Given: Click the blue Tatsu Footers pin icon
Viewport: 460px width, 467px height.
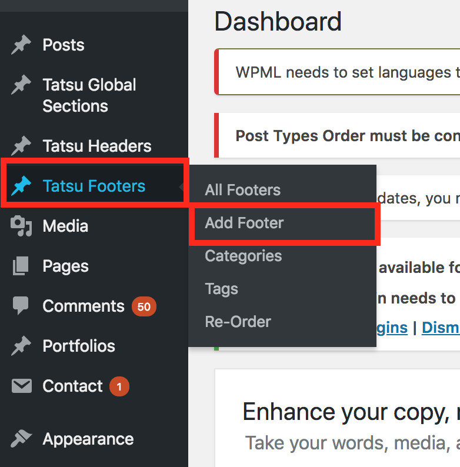Looking at the screenshot, I should coord(21,186).
